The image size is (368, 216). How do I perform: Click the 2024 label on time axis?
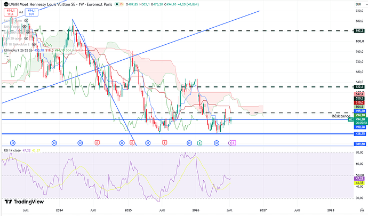coord(59,210)
